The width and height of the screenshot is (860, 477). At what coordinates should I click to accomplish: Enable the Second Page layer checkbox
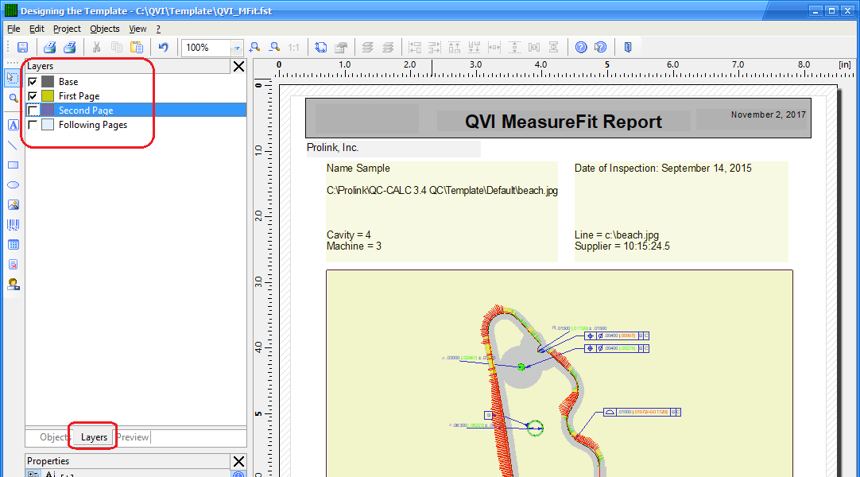coord(33,111)
